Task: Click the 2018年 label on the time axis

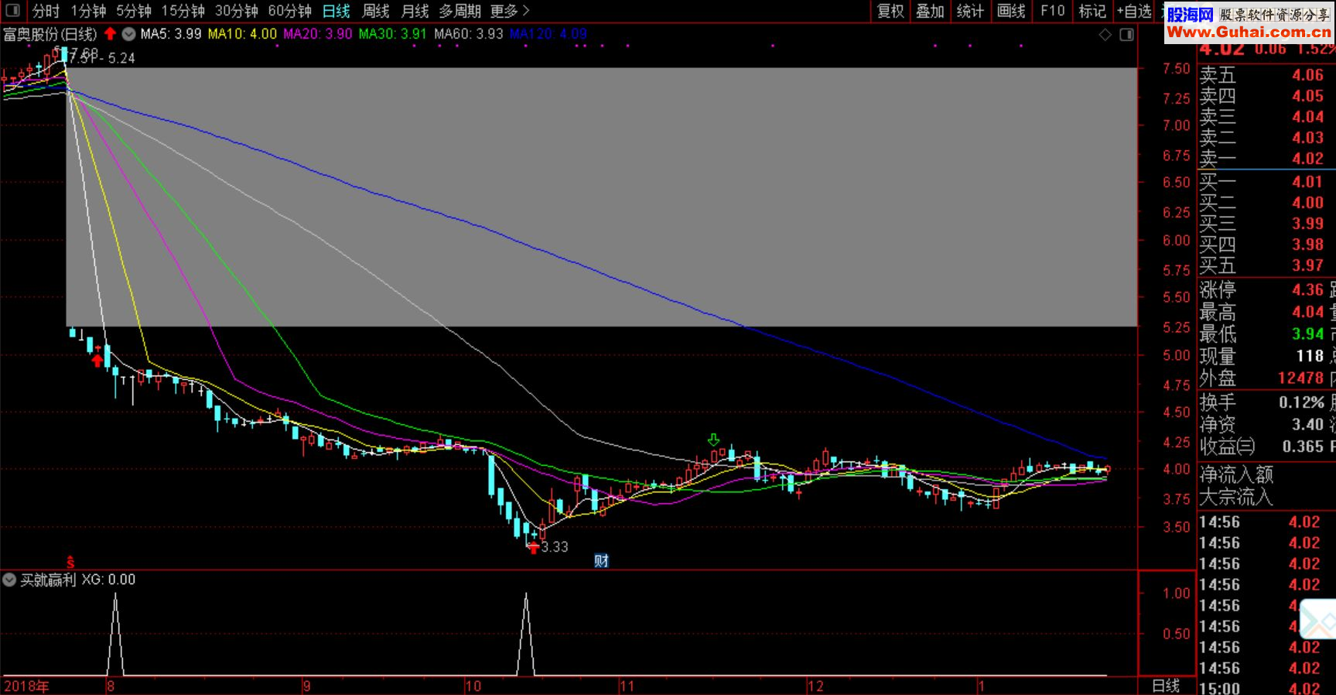Action: click(x=26, y=686)
